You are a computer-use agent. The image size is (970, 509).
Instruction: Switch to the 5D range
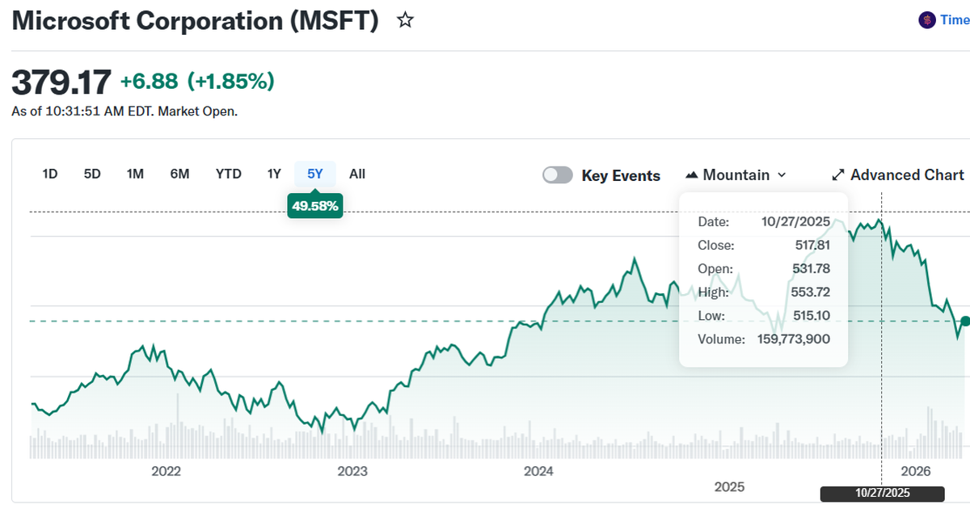coord(92,174)
